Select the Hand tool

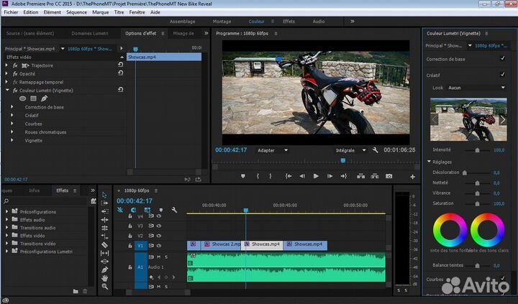pos(104,277)
